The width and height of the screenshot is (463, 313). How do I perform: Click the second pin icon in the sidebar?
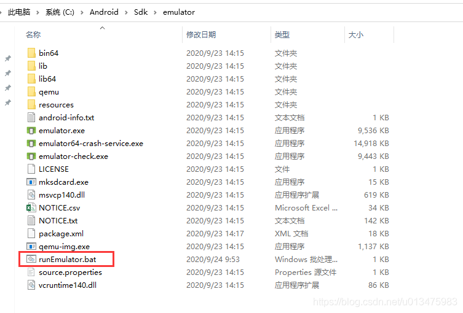click(8, 73)
